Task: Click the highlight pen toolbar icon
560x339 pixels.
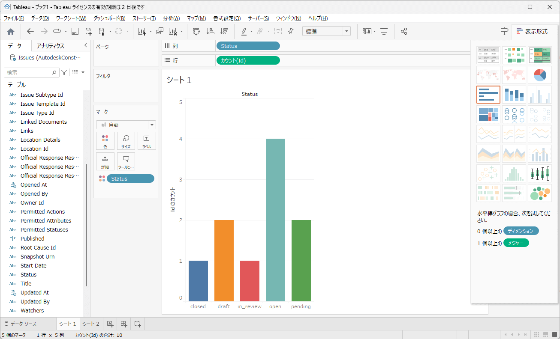Action: tap(244, 31)
